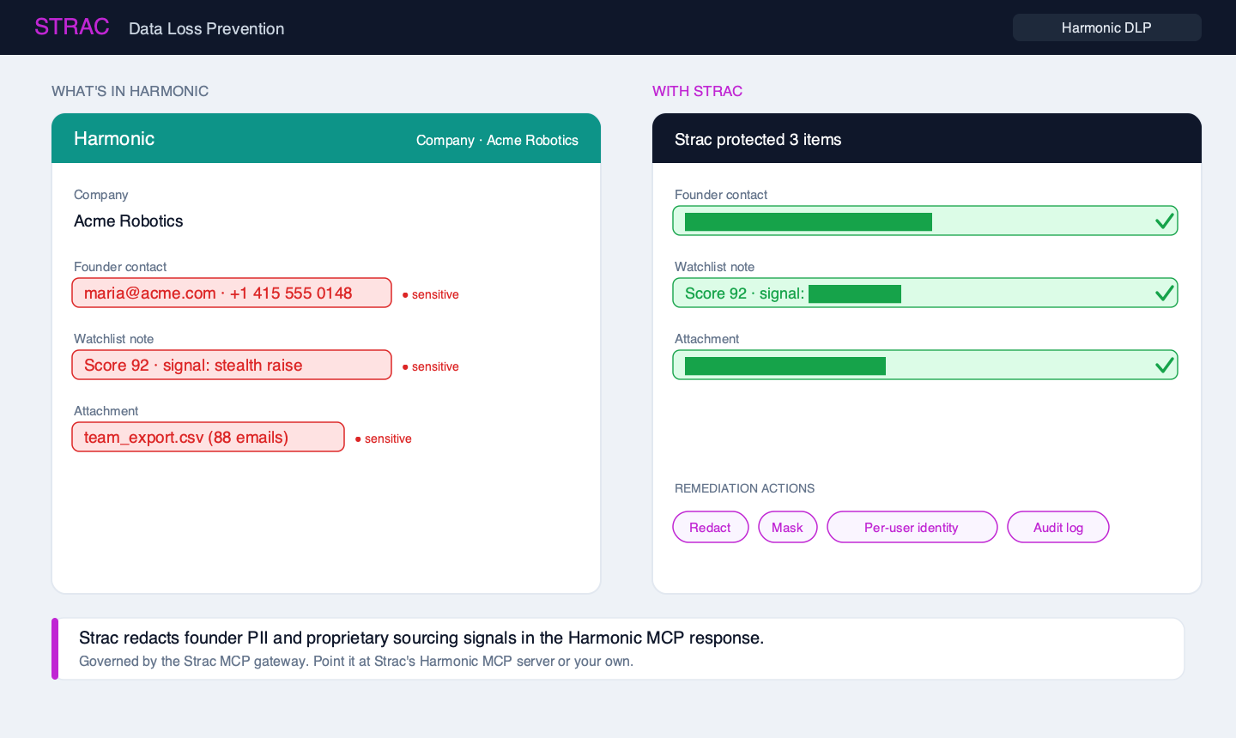Viewport: 1236px width, 738px height.
Task: Click 'Strac protected 3 items' header
Action: tap(758, 140)
